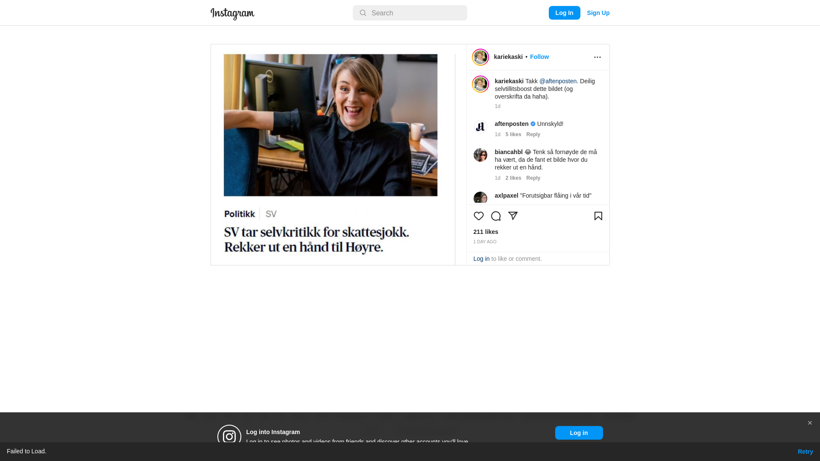Click the search magnifier icon
820x461 pixels.
pos(363,13)
